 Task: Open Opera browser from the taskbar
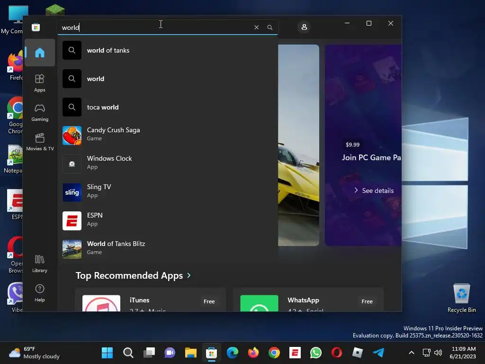click(x=337, y=353)
